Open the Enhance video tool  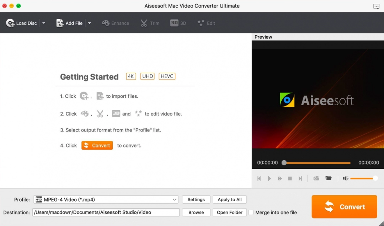click(115, 23)
